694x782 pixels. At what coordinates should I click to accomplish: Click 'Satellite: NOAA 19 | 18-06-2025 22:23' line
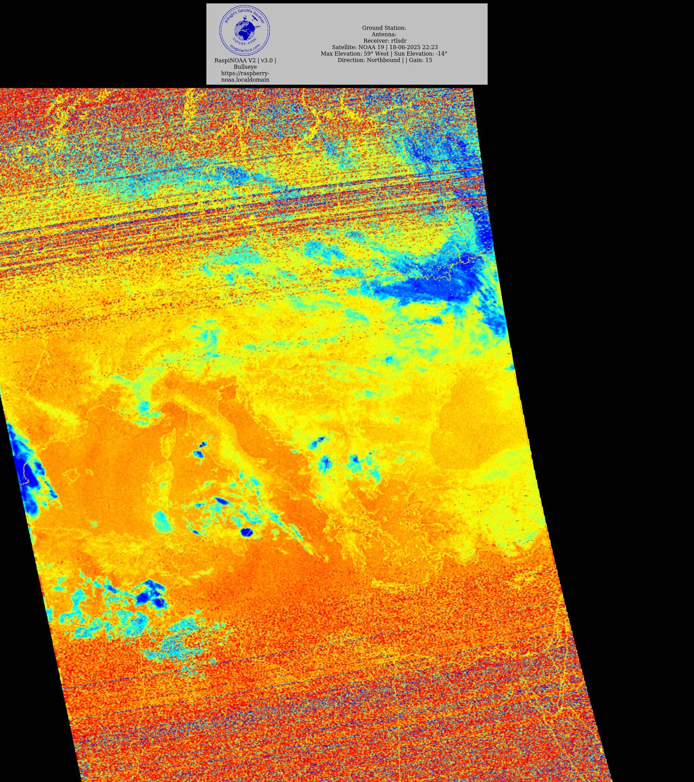(x=385, y=47)
